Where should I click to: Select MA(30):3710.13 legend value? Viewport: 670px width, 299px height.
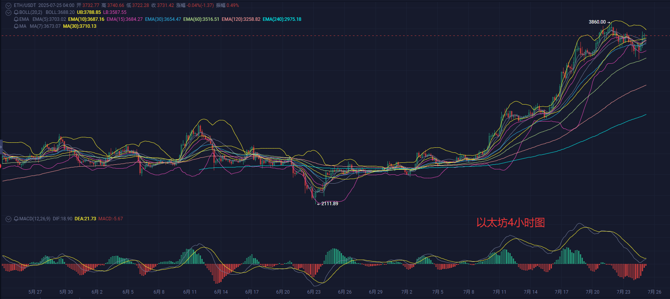click(x=80, y=26)
